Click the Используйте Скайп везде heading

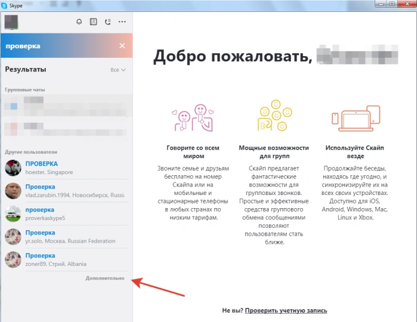coord(355,152)
